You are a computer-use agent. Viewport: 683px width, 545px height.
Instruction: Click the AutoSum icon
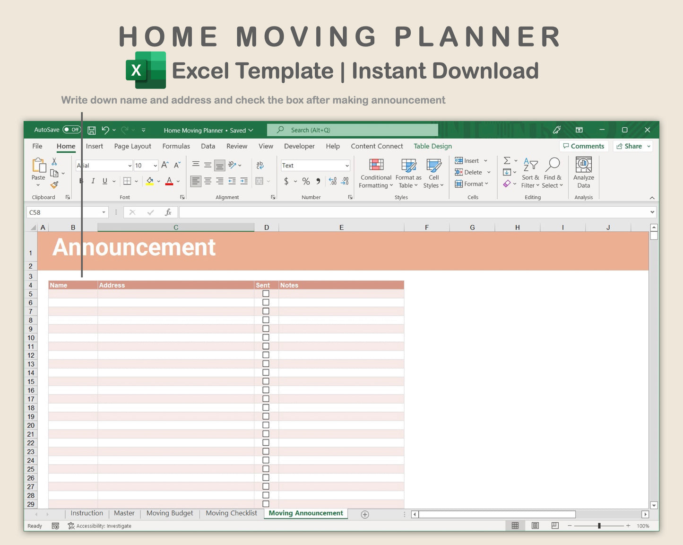click(508, 160)
